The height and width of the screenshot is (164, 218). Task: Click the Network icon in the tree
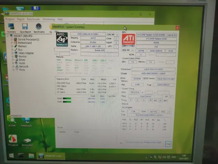coord(17,66)
